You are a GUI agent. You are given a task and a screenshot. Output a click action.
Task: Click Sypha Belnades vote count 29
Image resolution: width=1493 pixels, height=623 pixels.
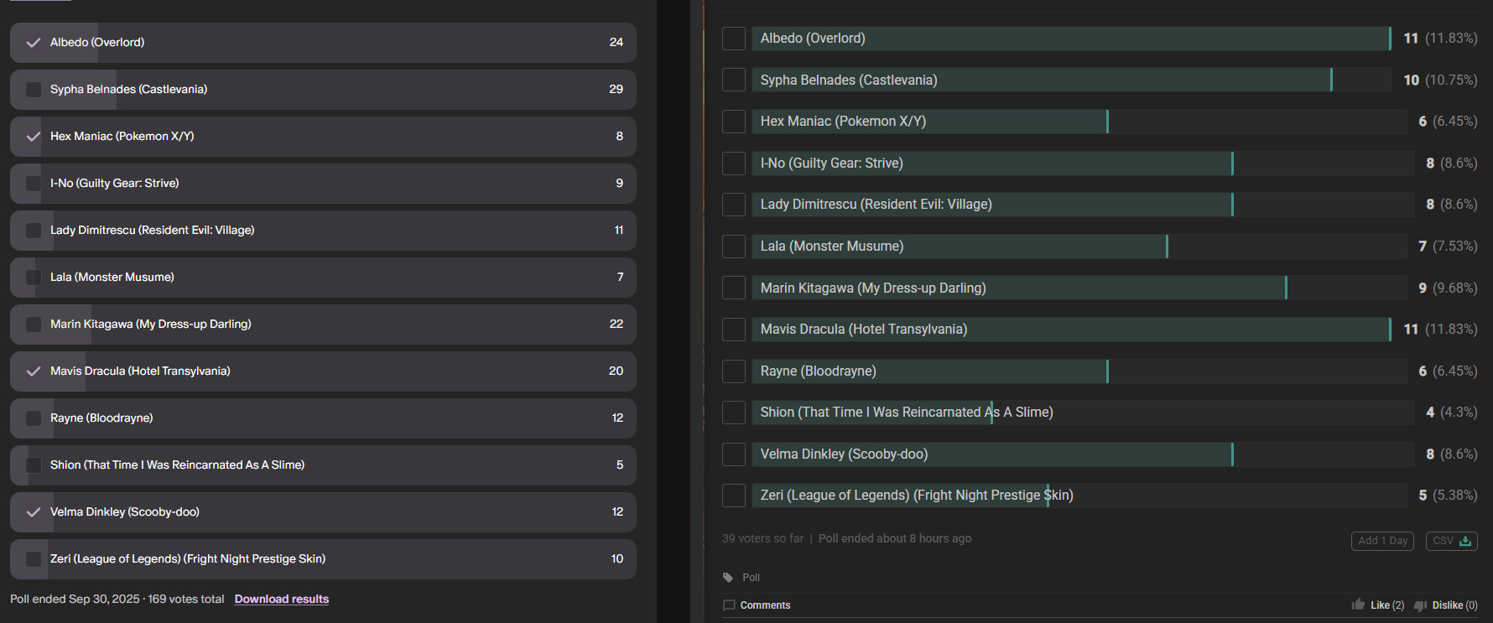tap(616, 89)
